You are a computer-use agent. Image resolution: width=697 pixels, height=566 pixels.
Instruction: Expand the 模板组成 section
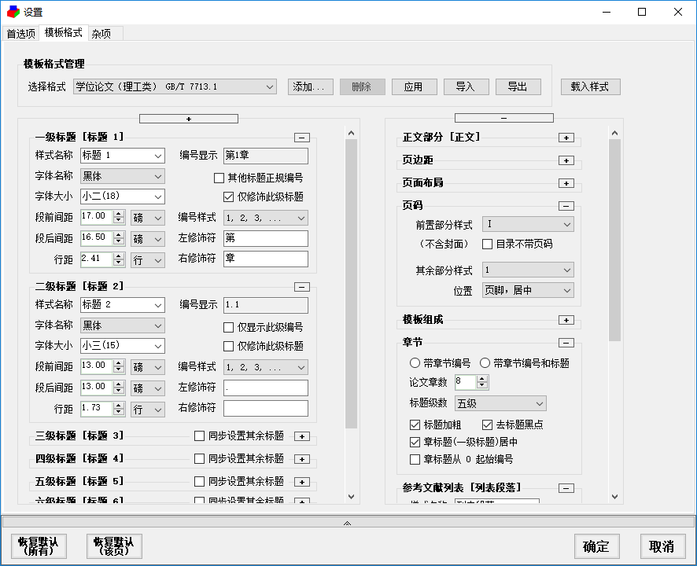565,320
